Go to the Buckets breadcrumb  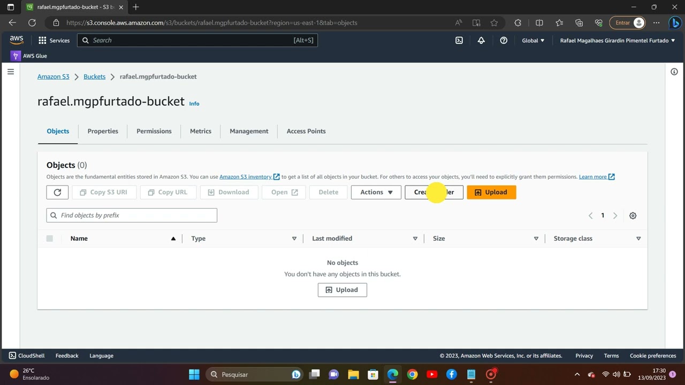(95, 76)
